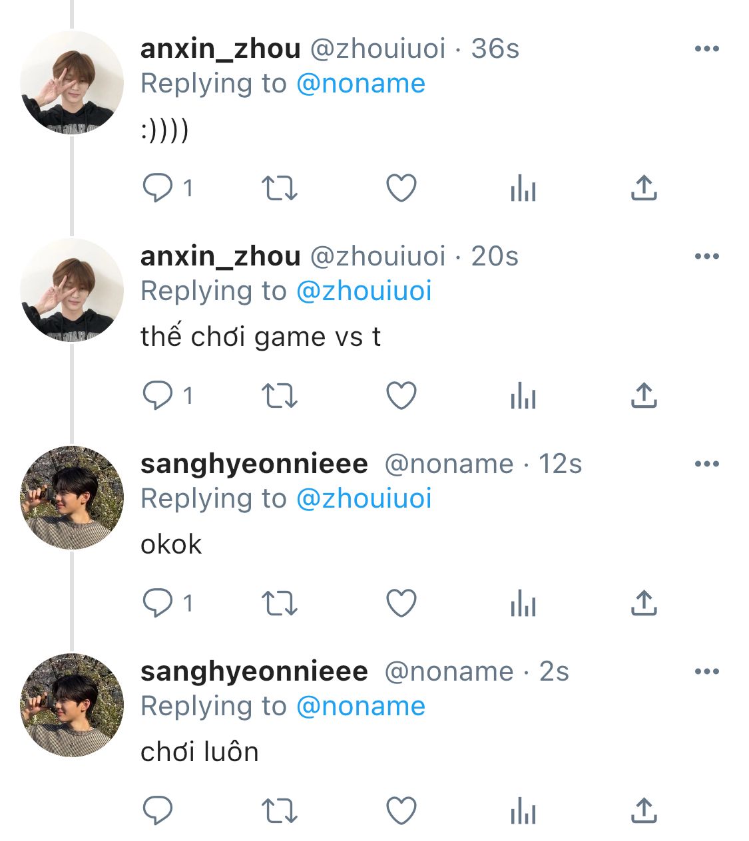Open more options for the ":))))" tweet
This screenshot has width=749, height=841.
pyautogui.click(x=706, y=49)
